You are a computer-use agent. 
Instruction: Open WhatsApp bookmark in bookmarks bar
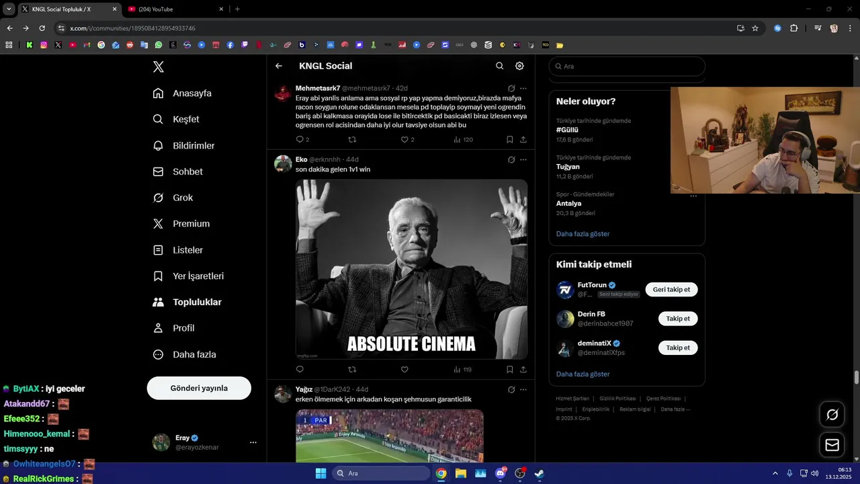pyautogui.click(x=158, y=45)
